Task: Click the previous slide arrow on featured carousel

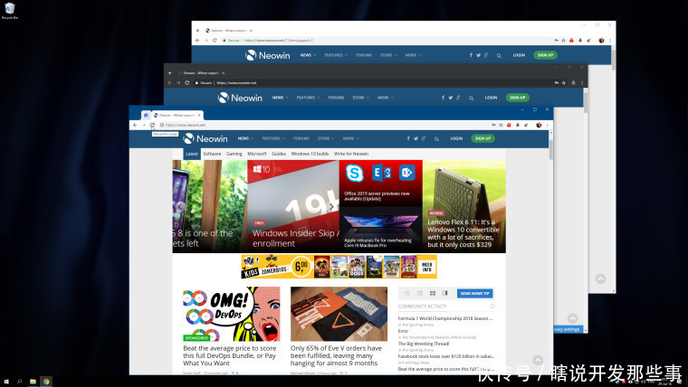Action: click(179, 206)
